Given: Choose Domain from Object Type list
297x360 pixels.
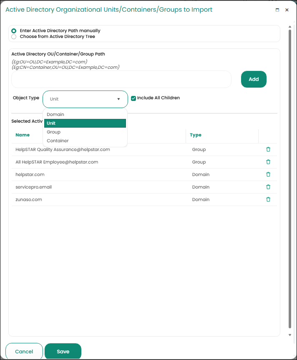Looking at the screenshot, I should point(55,114).
